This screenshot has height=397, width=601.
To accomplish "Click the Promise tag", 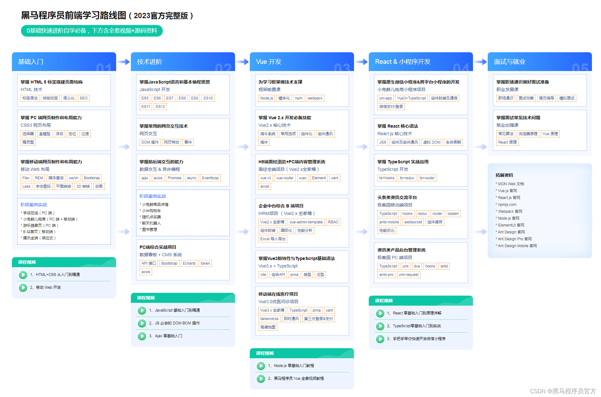I will coord(175,178).
